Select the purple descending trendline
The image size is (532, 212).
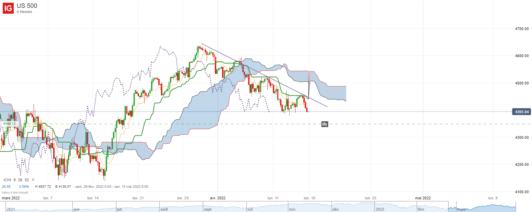click(264, 75)
